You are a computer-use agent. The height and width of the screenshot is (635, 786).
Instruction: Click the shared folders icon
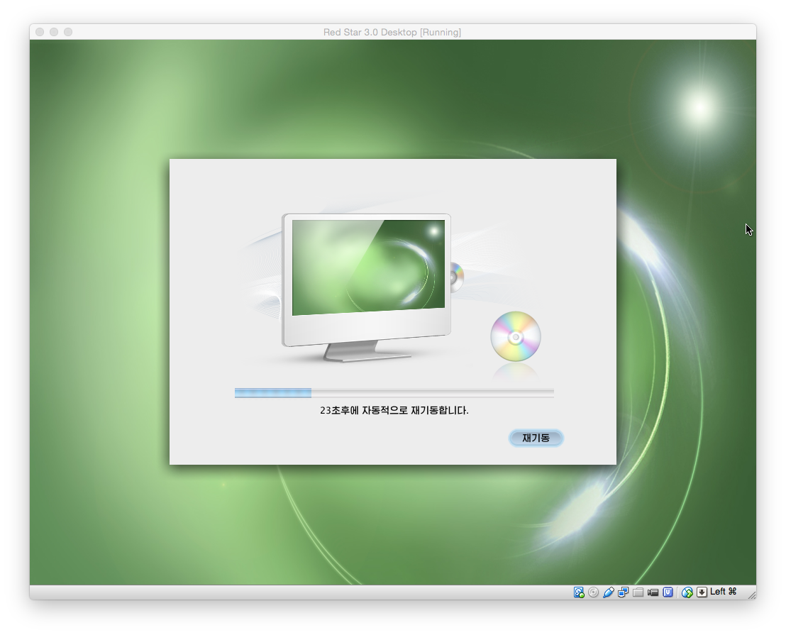tap(638, 592)
